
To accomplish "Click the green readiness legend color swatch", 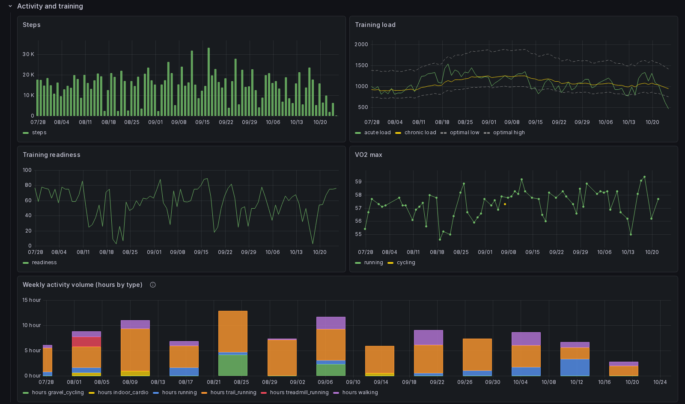I will pyautogui.click(x=26, y=263).
